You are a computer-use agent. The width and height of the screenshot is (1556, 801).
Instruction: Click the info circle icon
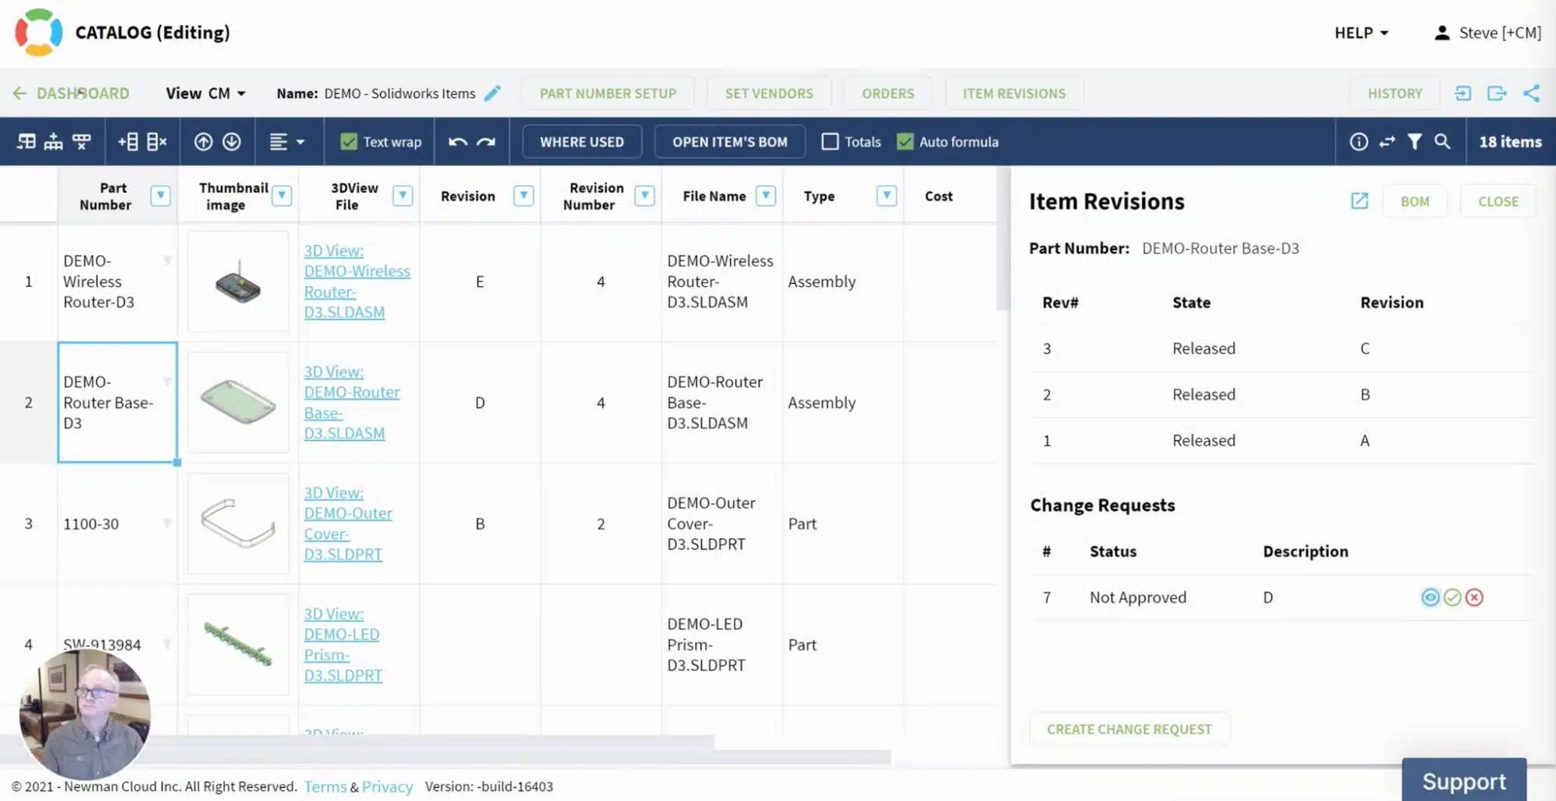click(1358, 142)
